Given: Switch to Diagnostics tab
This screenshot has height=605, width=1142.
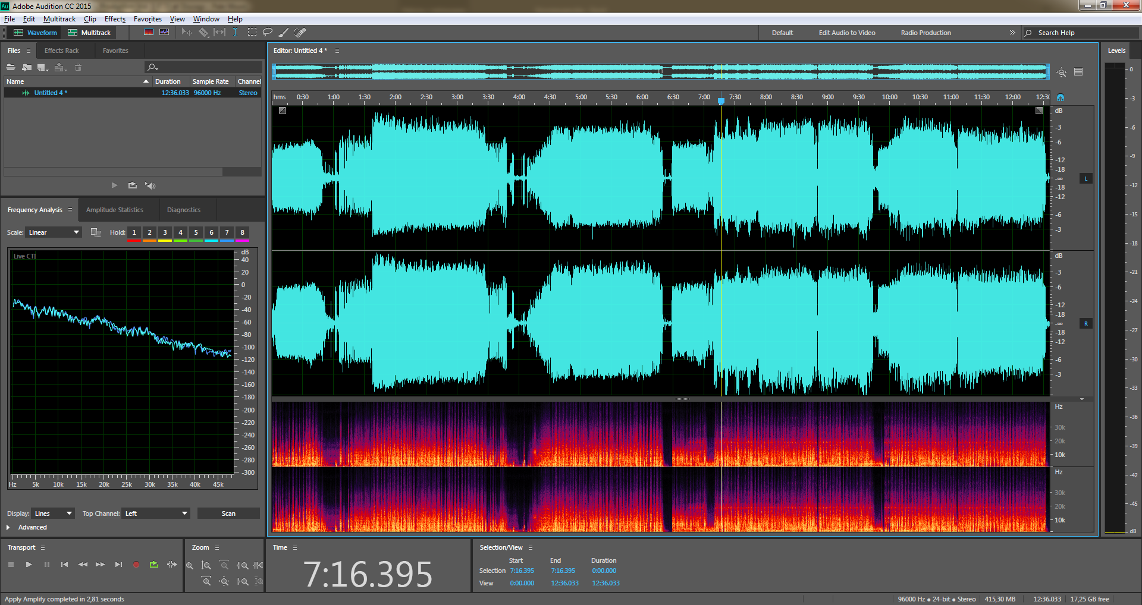Looking at the screenshot, I should (184, 210).
